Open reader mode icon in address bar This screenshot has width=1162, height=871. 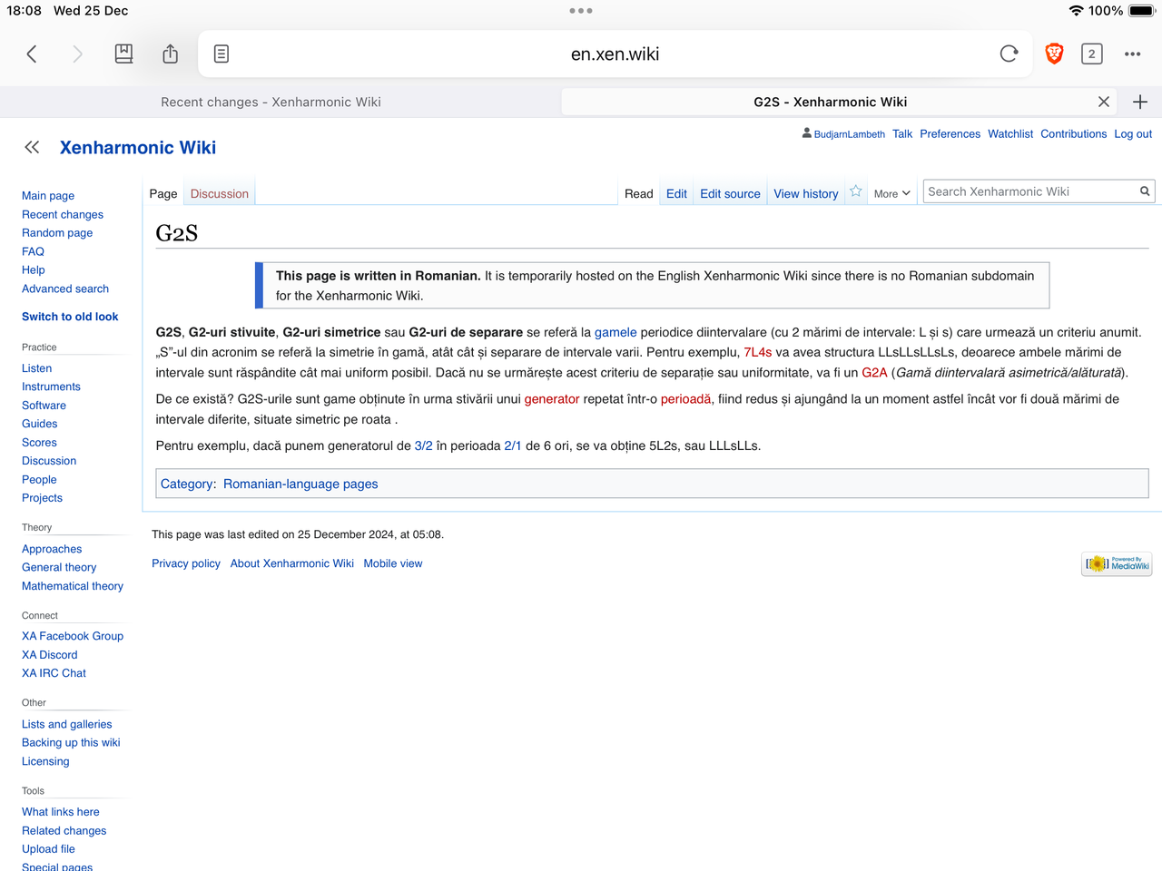[222, 54]
